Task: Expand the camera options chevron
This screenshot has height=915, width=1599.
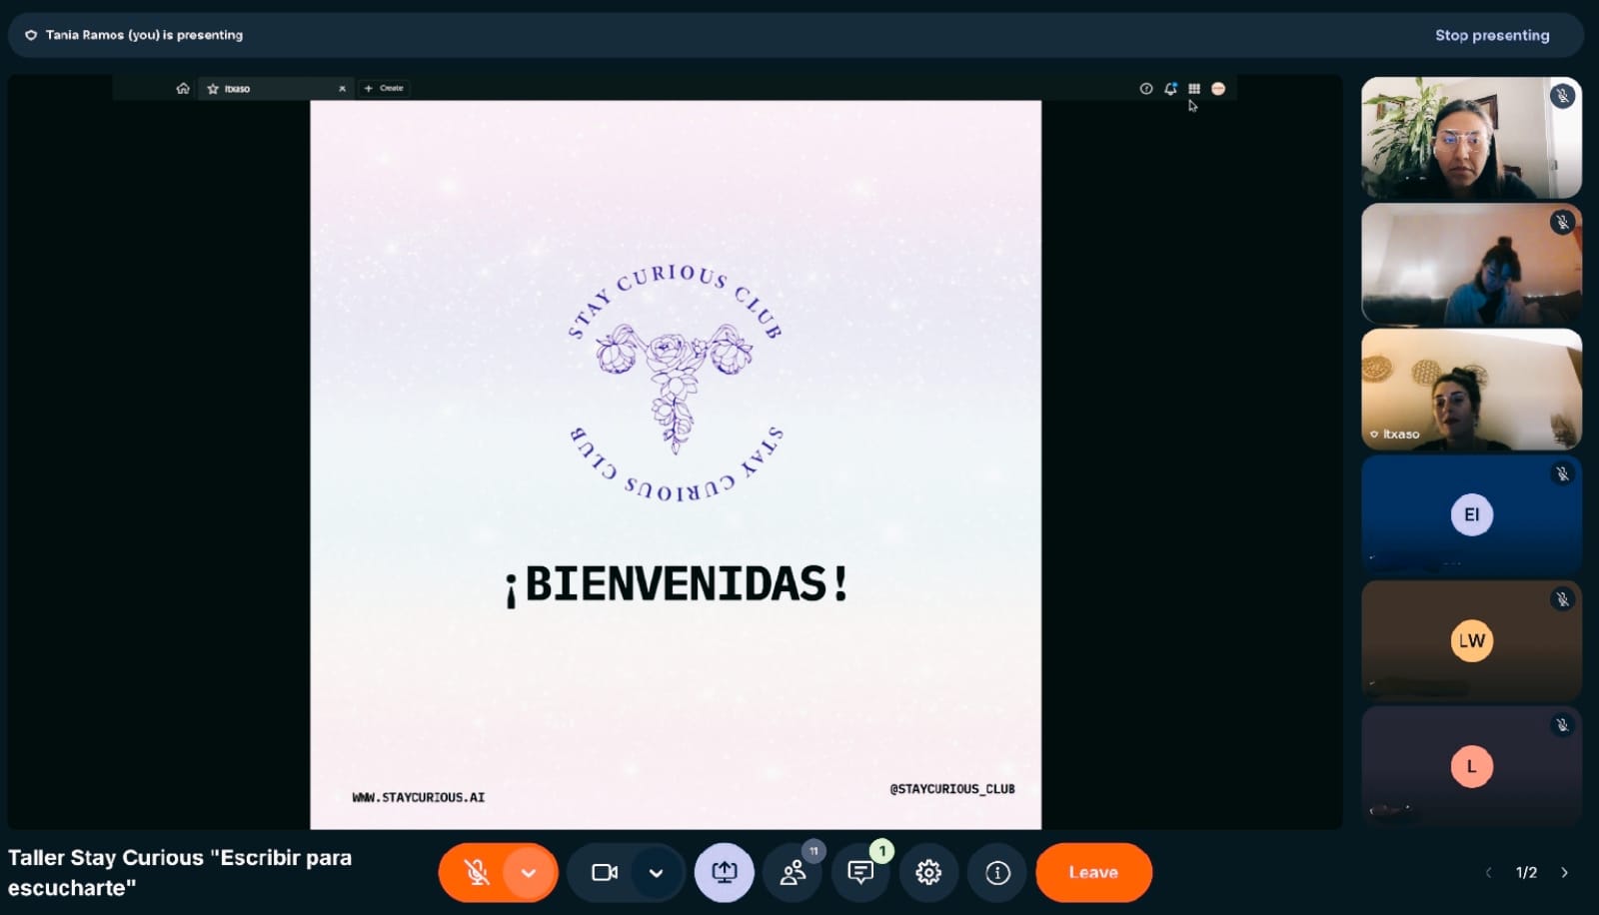Action: point(656,873)
